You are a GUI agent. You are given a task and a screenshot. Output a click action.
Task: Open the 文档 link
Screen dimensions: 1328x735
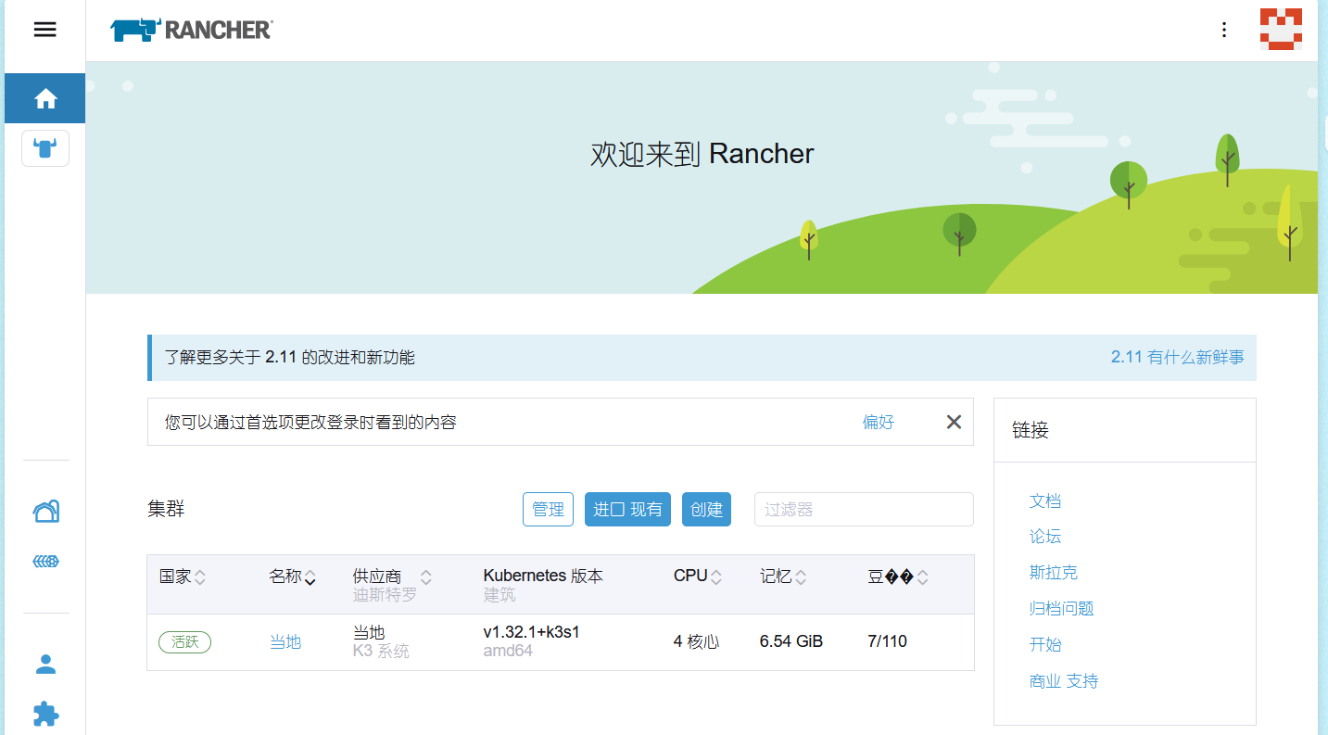coord(1044,501)
